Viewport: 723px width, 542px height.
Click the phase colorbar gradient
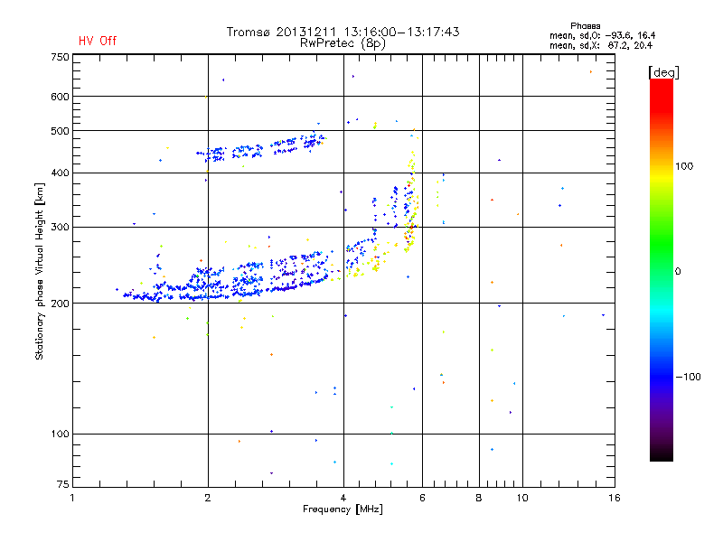(x=662, y=269)
